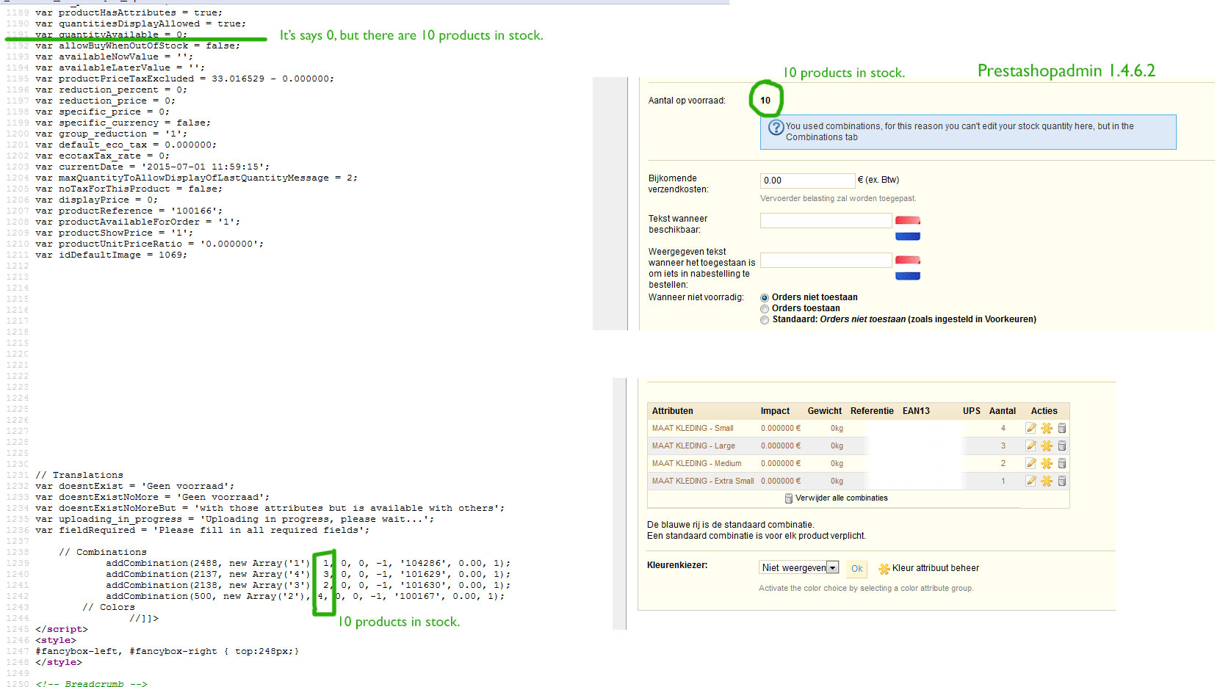Click the code line var productHasAttributes = true
Screen dimensions: 1220x687
129,12
